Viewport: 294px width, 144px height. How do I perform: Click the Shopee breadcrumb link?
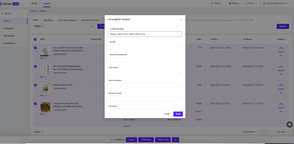[33, 11]
